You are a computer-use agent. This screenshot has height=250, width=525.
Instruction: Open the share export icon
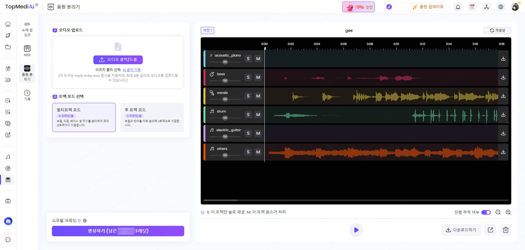(490, 230)
